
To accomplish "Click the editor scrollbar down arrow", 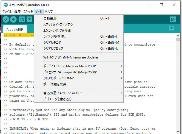I will (x=178, y=132).
